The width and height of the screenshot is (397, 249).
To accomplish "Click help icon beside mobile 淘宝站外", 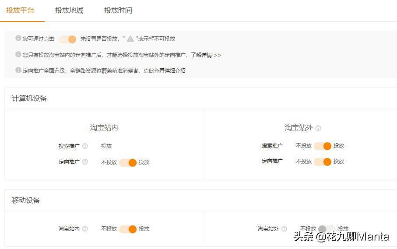I will 285,229.
